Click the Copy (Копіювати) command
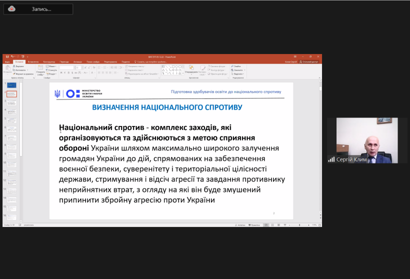This screenshot has height=279, width=410. click(x=19, y=70)
